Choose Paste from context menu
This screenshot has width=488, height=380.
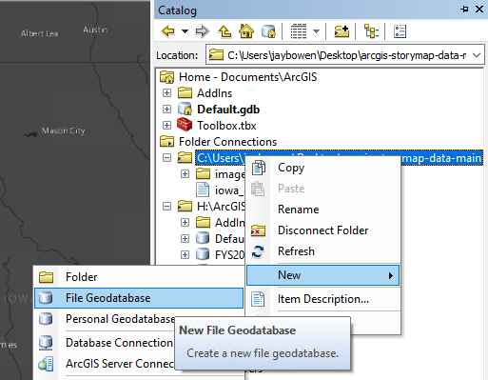click(x=323, y=189)
